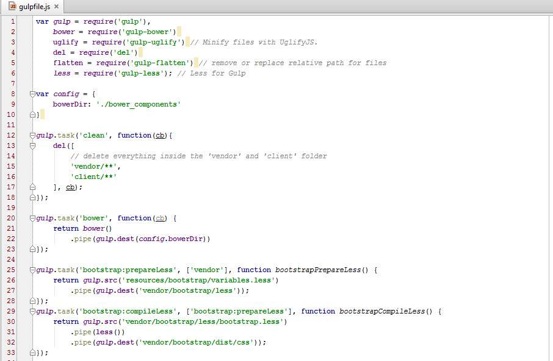The width and height of the screenshot is (553, 361).
Task: Click the bootstrapCompileLess function name
Action: [x=382, y=312]
